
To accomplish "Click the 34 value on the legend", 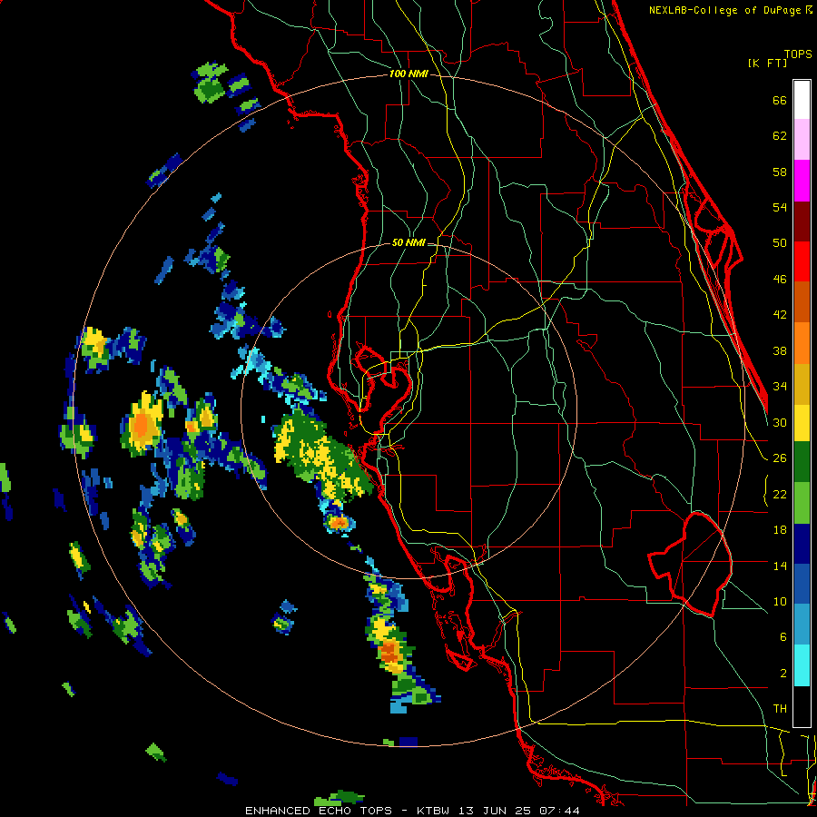I will (780, 387).
